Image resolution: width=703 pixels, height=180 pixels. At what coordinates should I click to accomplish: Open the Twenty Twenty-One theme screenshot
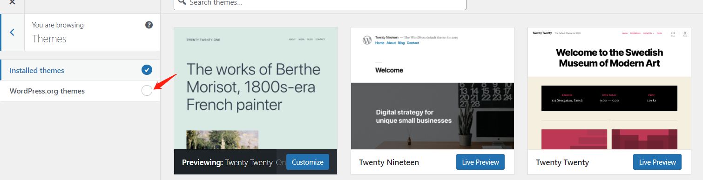click(256, 88)
